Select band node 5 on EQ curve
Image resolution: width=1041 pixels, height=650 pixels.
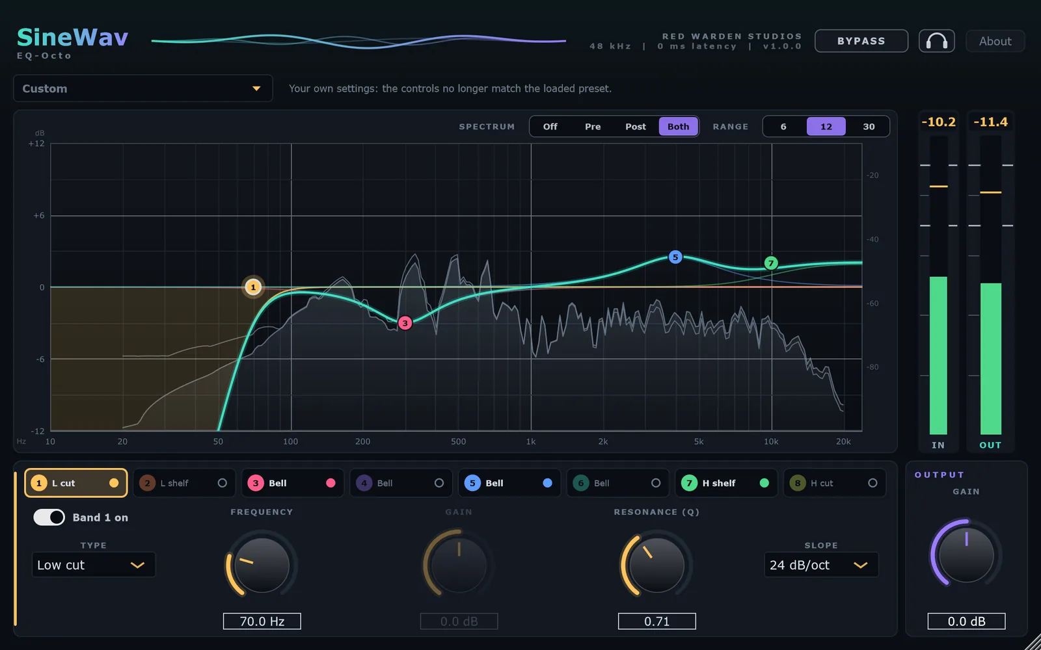pyautogui.click(x=675, y=257)
